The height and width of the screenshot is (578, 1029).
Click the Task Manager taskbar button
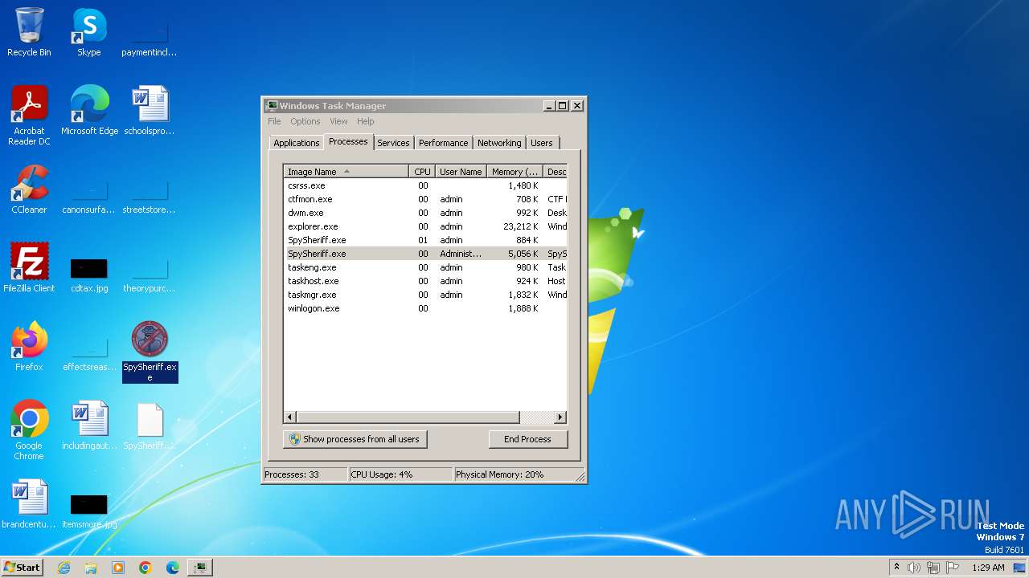point(199,568)
